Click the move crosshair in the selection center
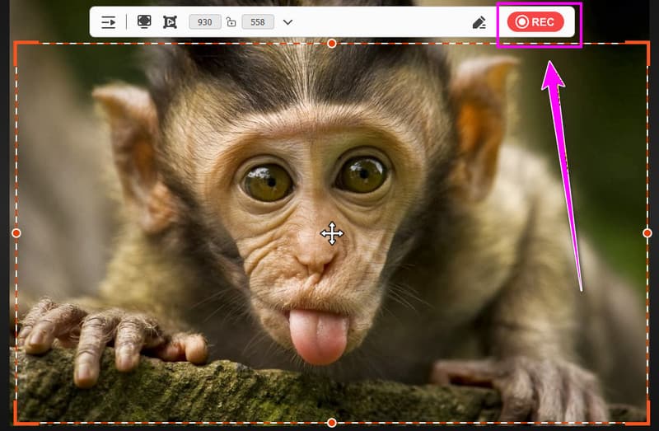 click(x=332, y=234)
